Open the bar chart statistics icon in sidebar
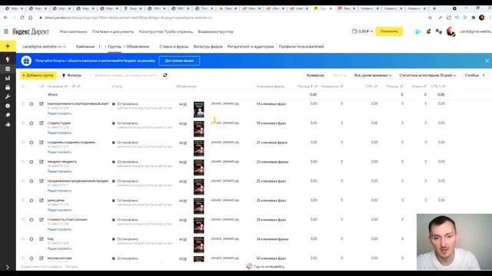The width and height of the screenshot is (492, 276). [8, 78]
